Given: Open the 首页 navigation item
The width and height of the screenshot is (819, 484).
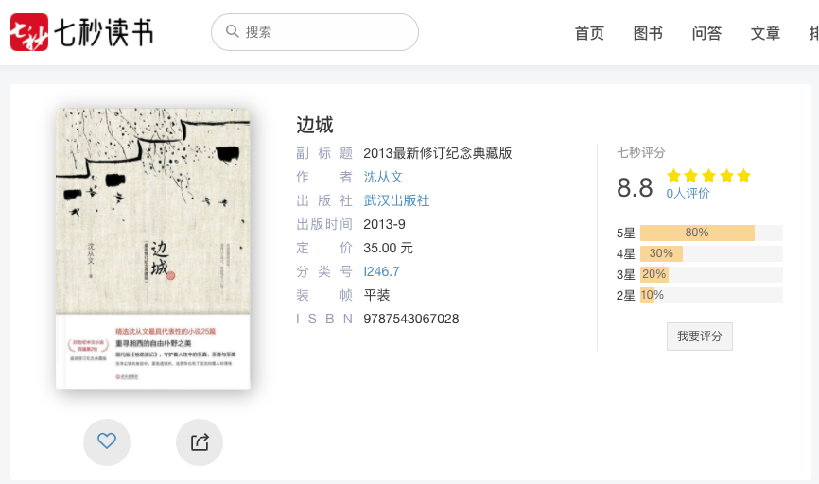Looking at the screenshot, I should 589,33.
